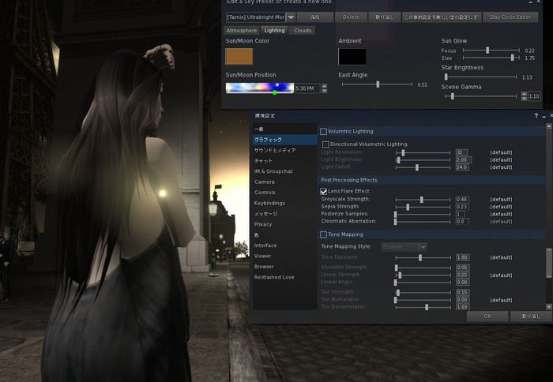This screenshot has height=382, width=553.
Task: Click the time stepper up arrow
Action: 325,86
